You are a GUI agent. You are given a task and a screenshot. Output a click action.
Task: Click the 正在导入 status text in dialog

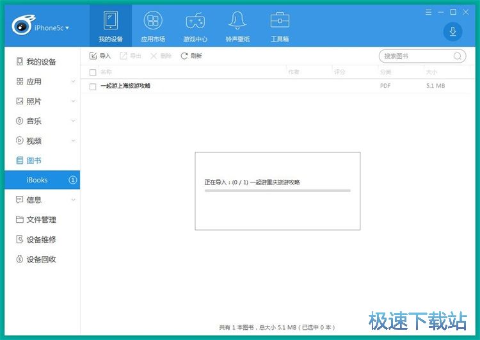[252, 182]
